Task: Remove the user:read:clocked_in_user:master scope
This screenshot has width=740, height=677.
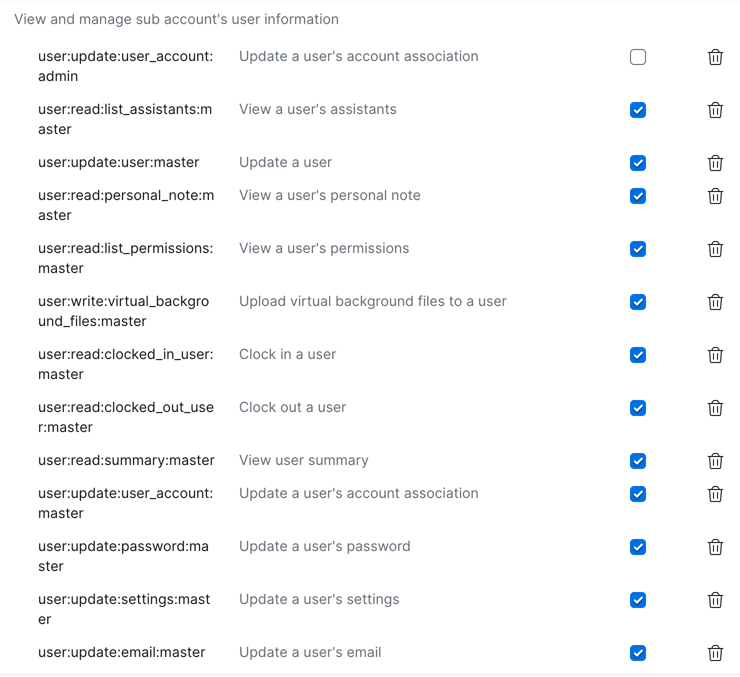Action: click(715, 355)
